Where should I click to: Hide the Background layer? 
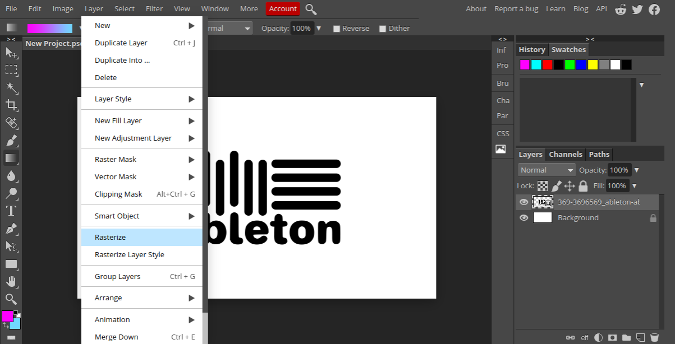click(524, 217)
